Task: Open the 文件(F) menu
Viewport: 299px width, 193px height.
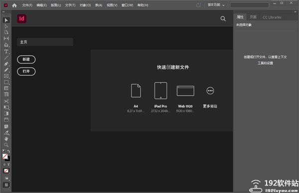Action: [27, 5]
